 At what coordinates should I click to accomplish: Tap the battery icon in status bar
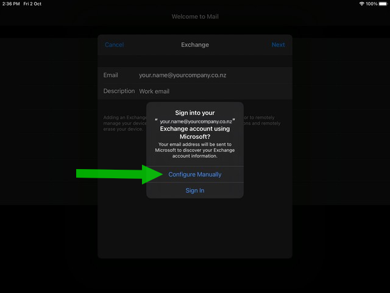point(384,4)
